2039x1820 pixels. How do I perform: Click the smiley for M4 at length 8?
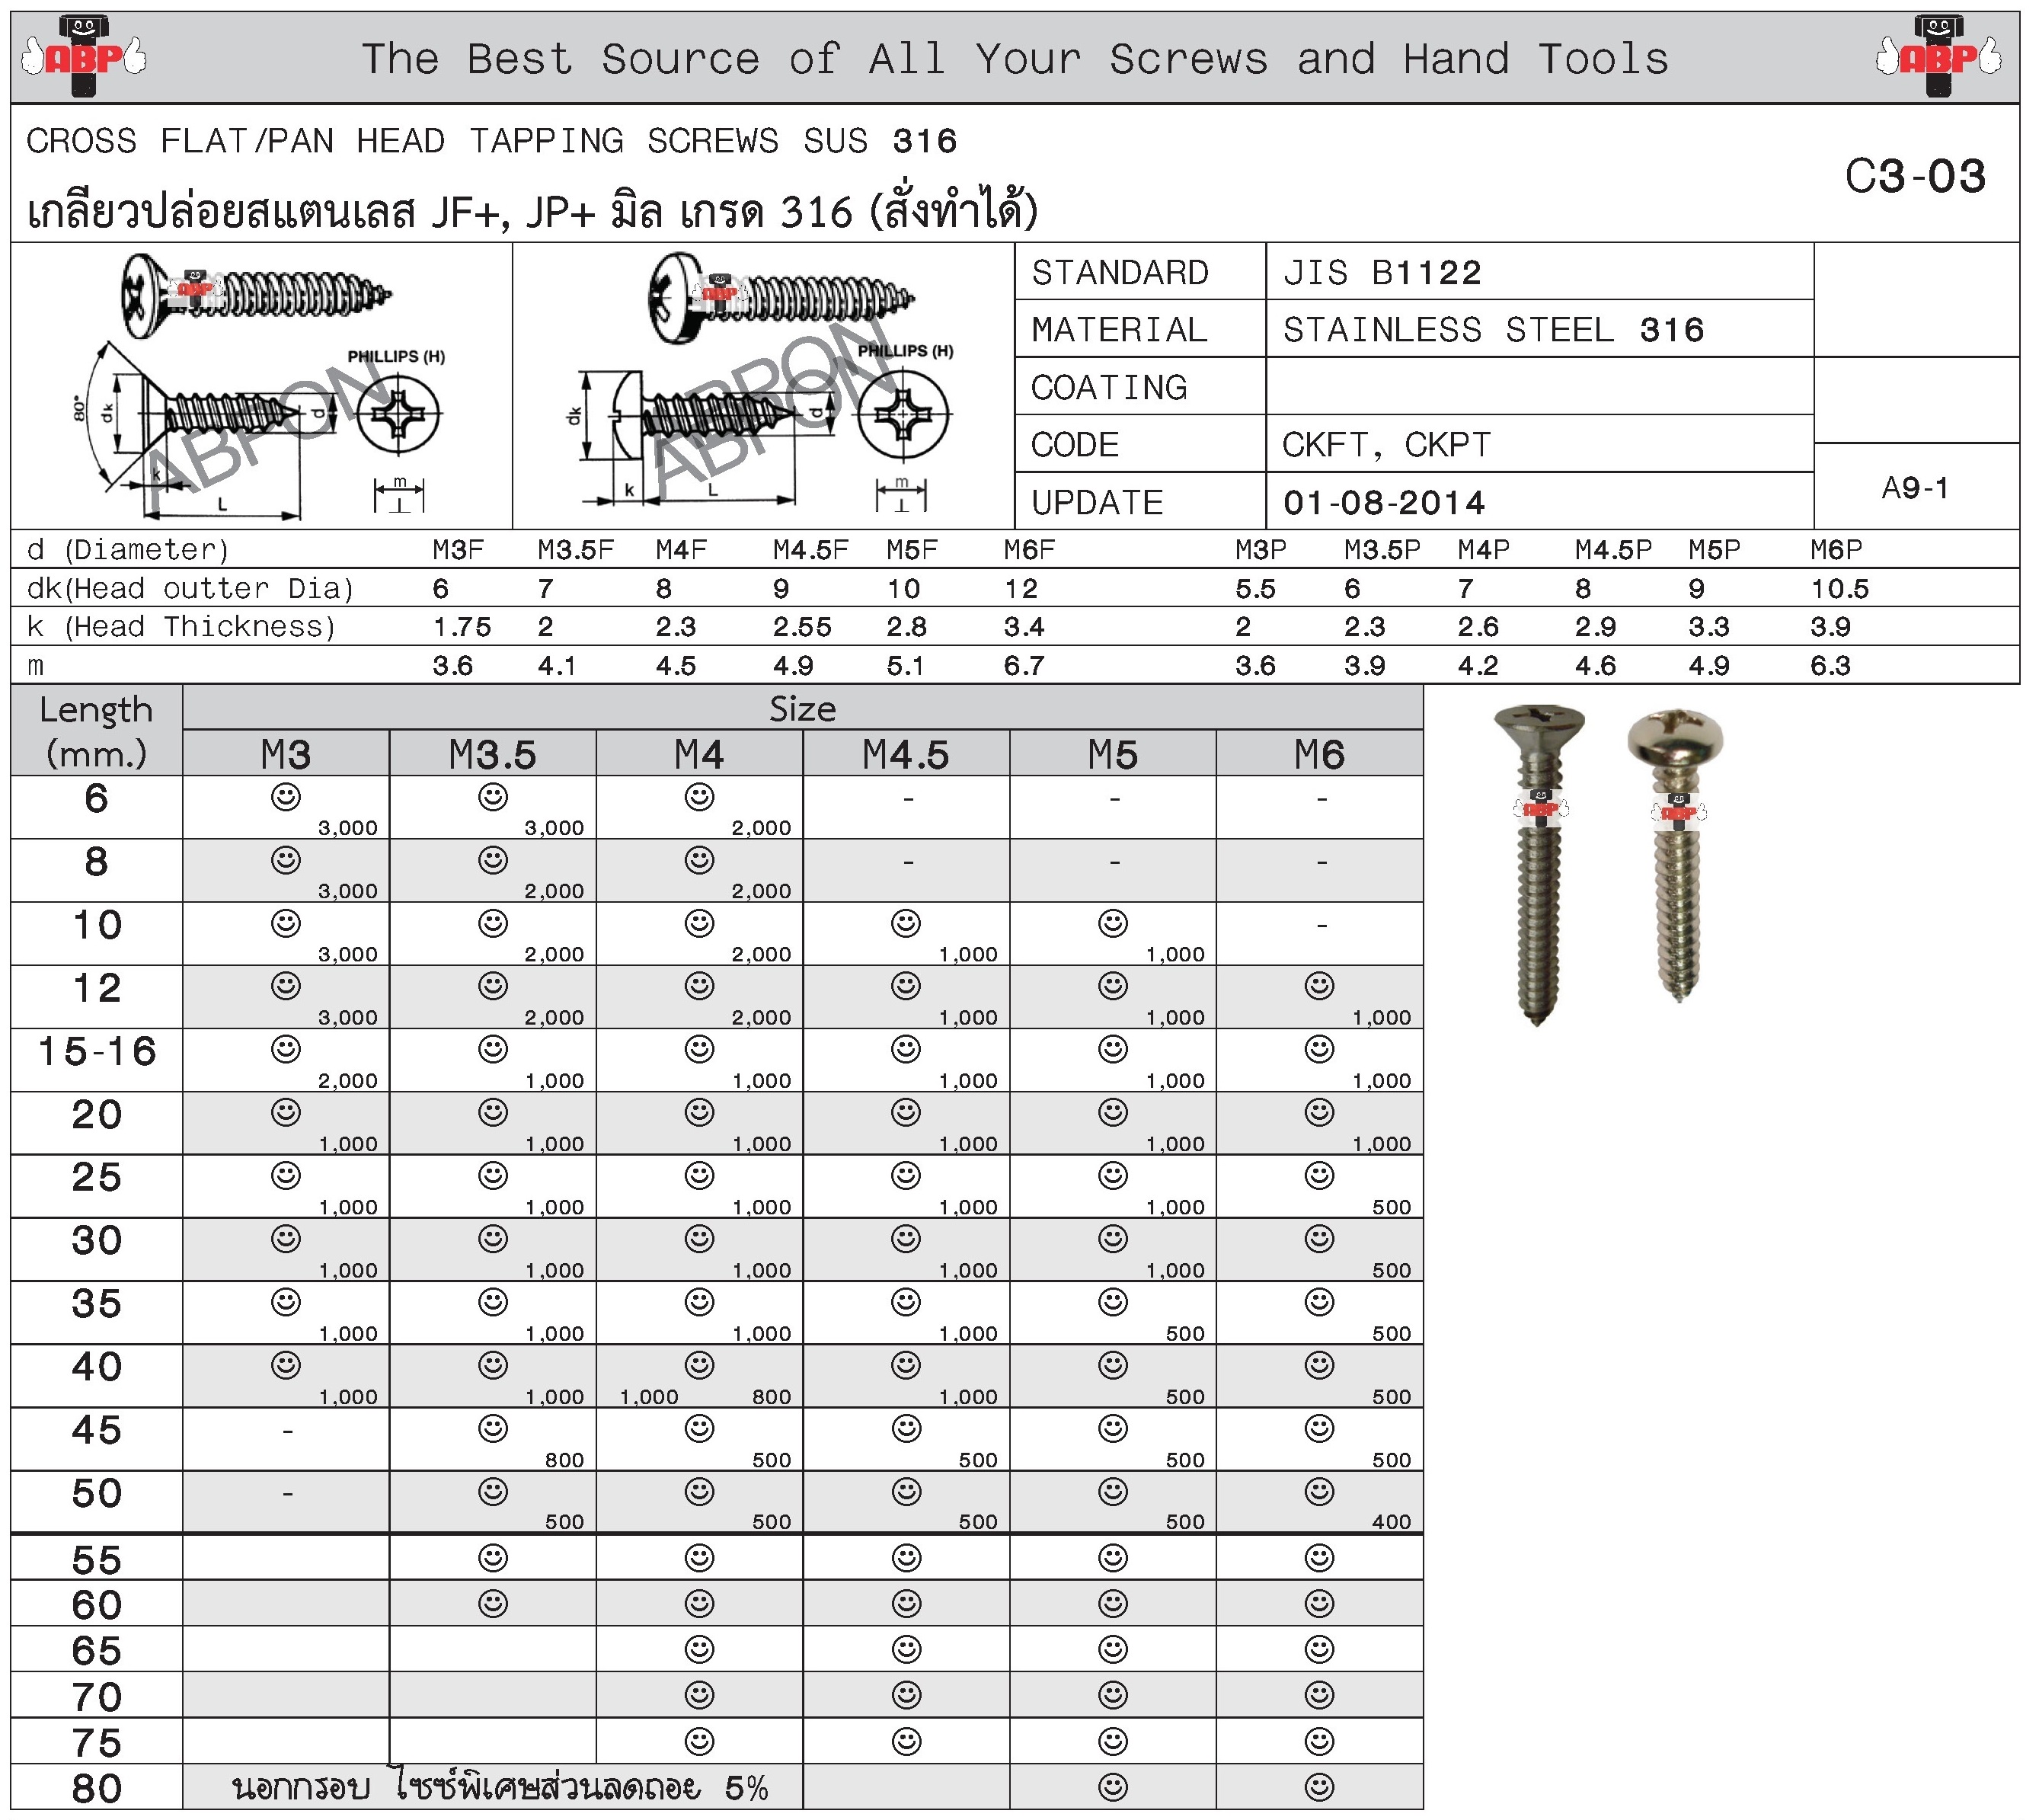[x=700, y=860]
